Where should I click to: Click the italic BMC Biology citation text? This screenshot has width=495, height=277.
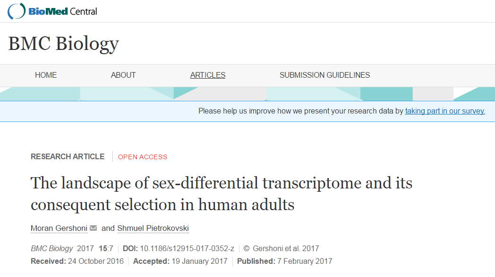(x=52, y=249)
